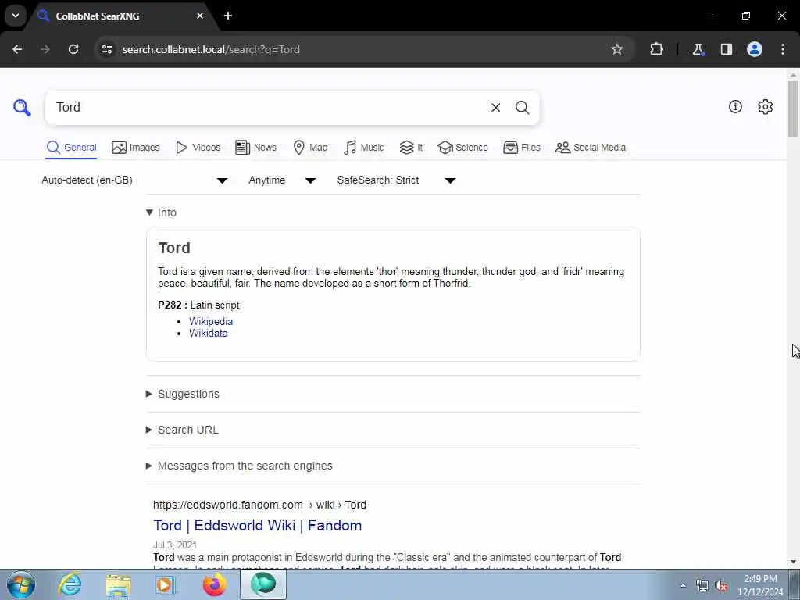Click the 'Jul 3, 2021' result date
Screen dimensions: 800x600
174,545
